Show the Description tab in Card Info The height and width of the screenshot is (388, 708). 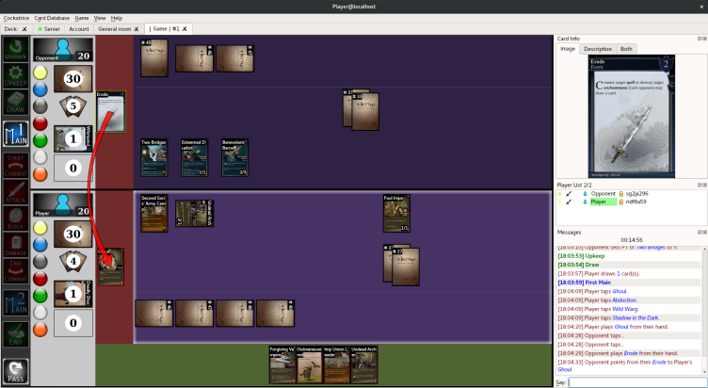click(x=597, y=49)
